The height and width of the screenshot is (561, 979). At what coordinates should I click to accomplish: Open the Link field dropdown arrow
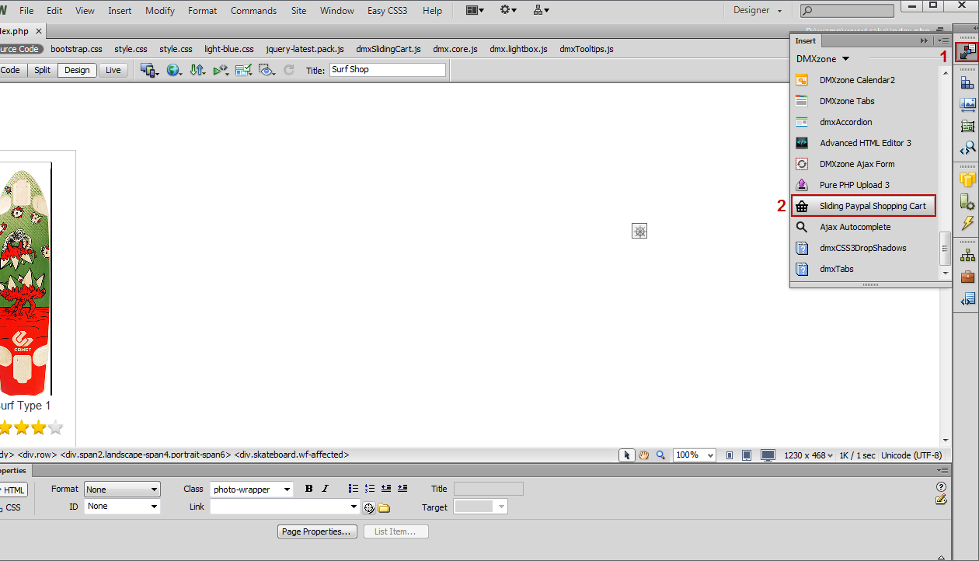click(x=354, y=507)
